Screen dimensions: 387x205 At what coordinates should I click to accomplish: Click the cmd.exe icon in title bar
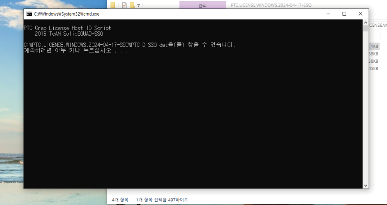(29, 14)
